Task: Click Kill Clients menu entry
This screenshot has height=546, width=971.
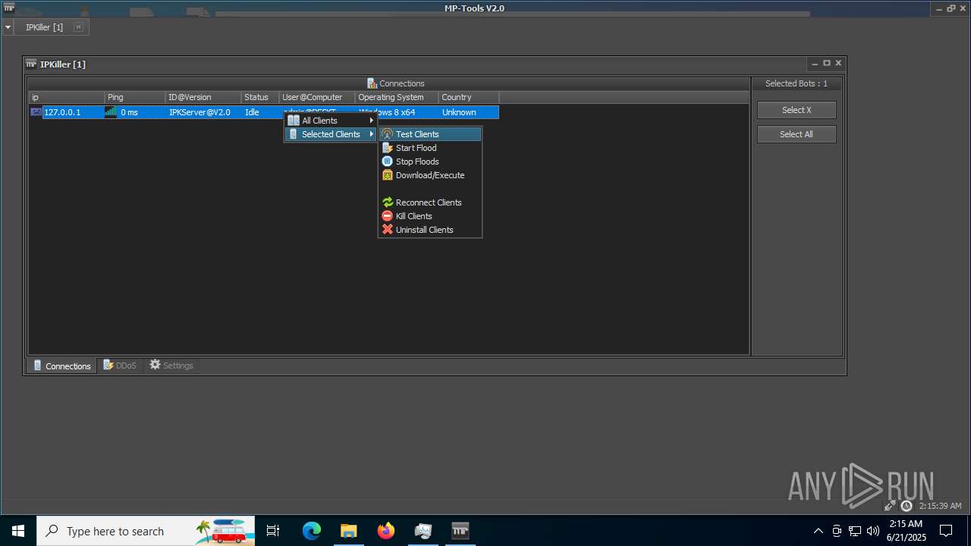Action: pos(430,216)
